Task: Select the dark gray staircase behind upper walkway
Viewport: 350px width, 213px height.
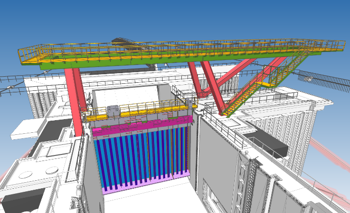Action: click(126, 43)
